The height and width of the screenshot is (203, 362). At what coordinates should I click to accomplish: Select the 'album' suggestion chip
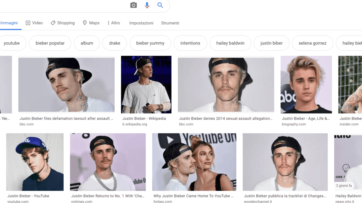(x=87, y=43)
